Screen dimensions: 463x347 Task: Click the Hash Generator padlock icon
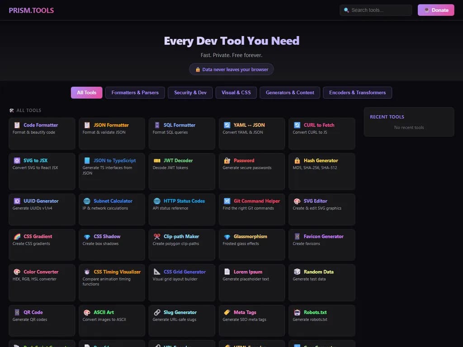298,160
